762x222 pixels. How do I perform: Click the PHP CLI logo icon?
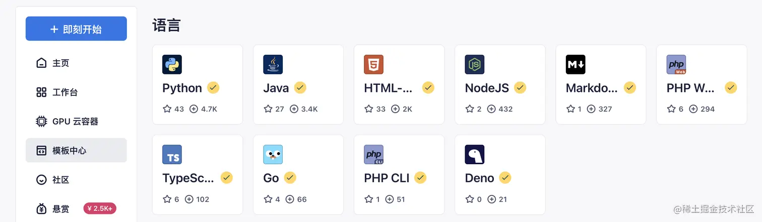point(373,155)
